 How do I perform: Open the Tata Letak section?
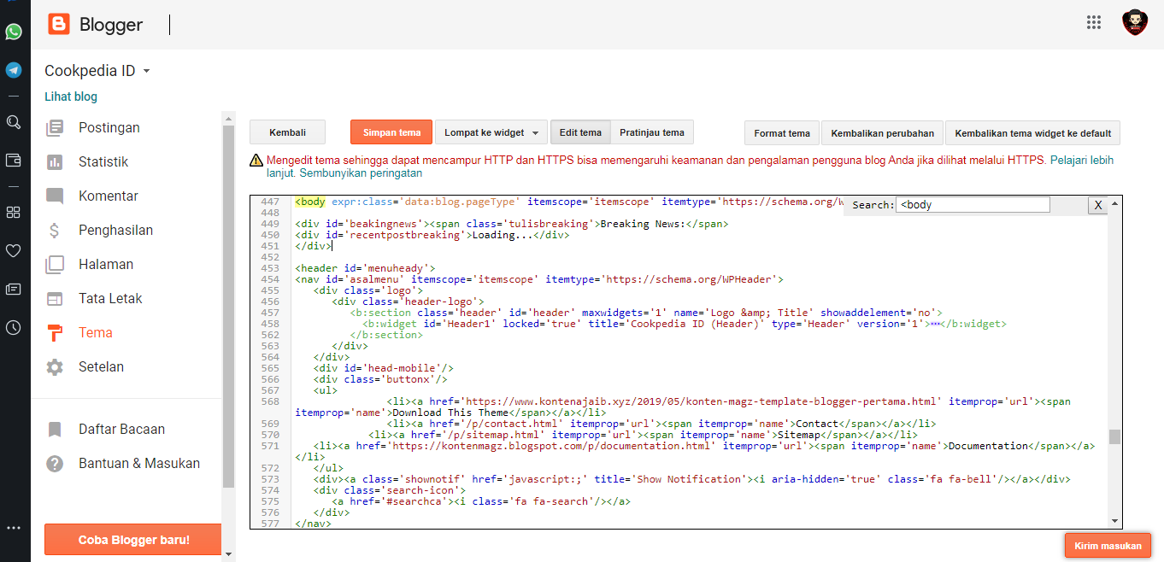[110, 299]
